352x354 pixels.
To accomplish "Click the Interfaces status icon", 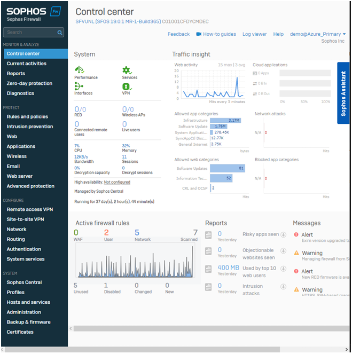I will [x=79, y=86].
